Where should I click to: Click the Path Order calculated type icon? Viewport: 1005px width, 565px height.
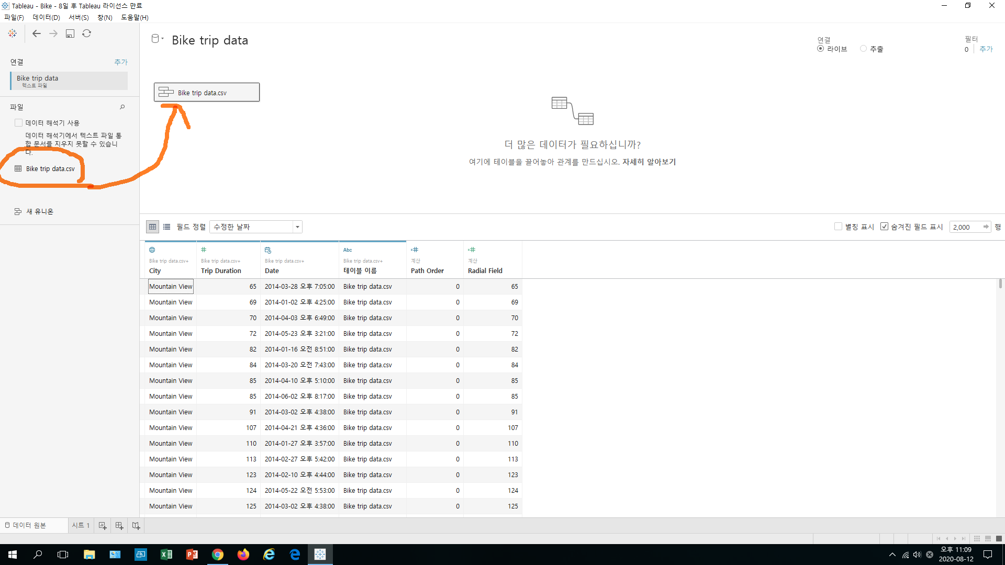[x=415, y=250]
